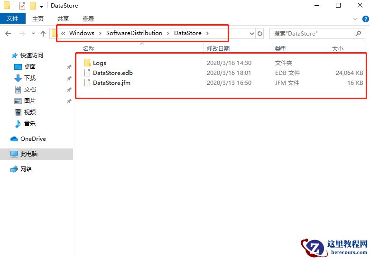Viewport: 370px width, 258px height.
Task: Open the blue Help icon
Action: [x=365, y=19]
